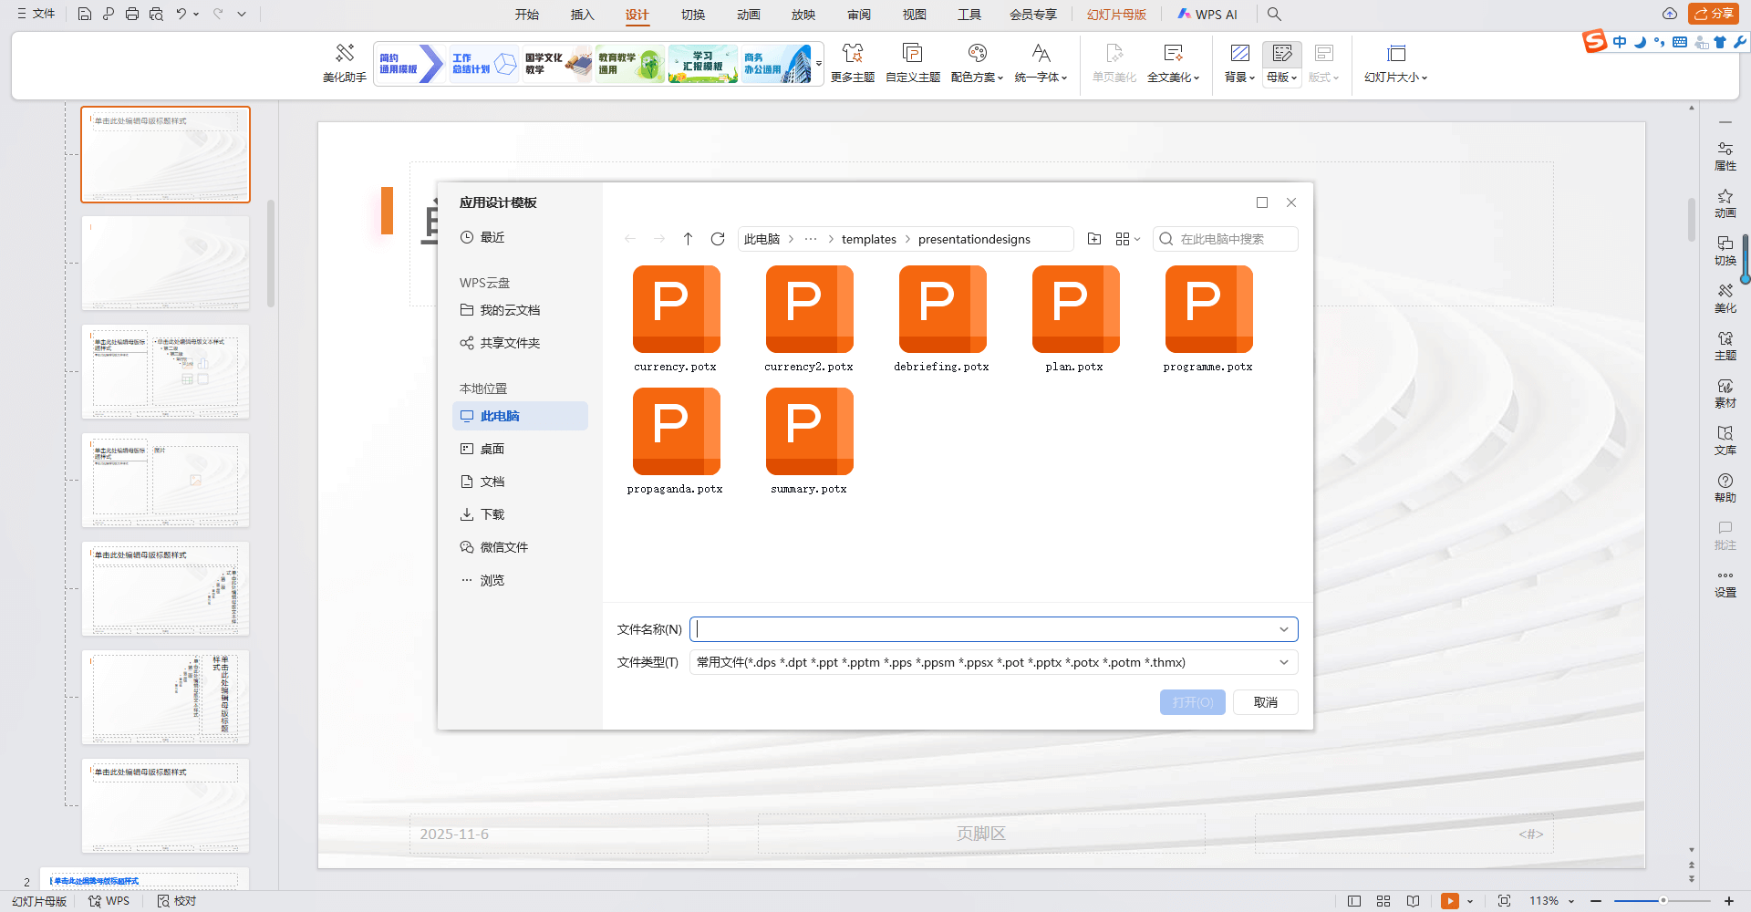Go up one folder level in dialog
This screenshot has height=912, width=1751.
pos(689,239)
